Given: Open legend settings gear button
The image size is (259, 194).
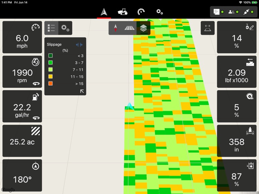Looking at the screenshot, I should (65, 28).
